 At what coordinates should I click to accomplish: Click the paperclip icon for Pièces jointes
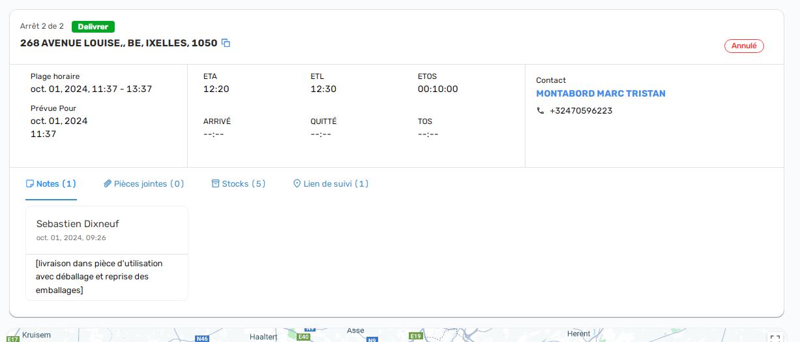point(108,184)
